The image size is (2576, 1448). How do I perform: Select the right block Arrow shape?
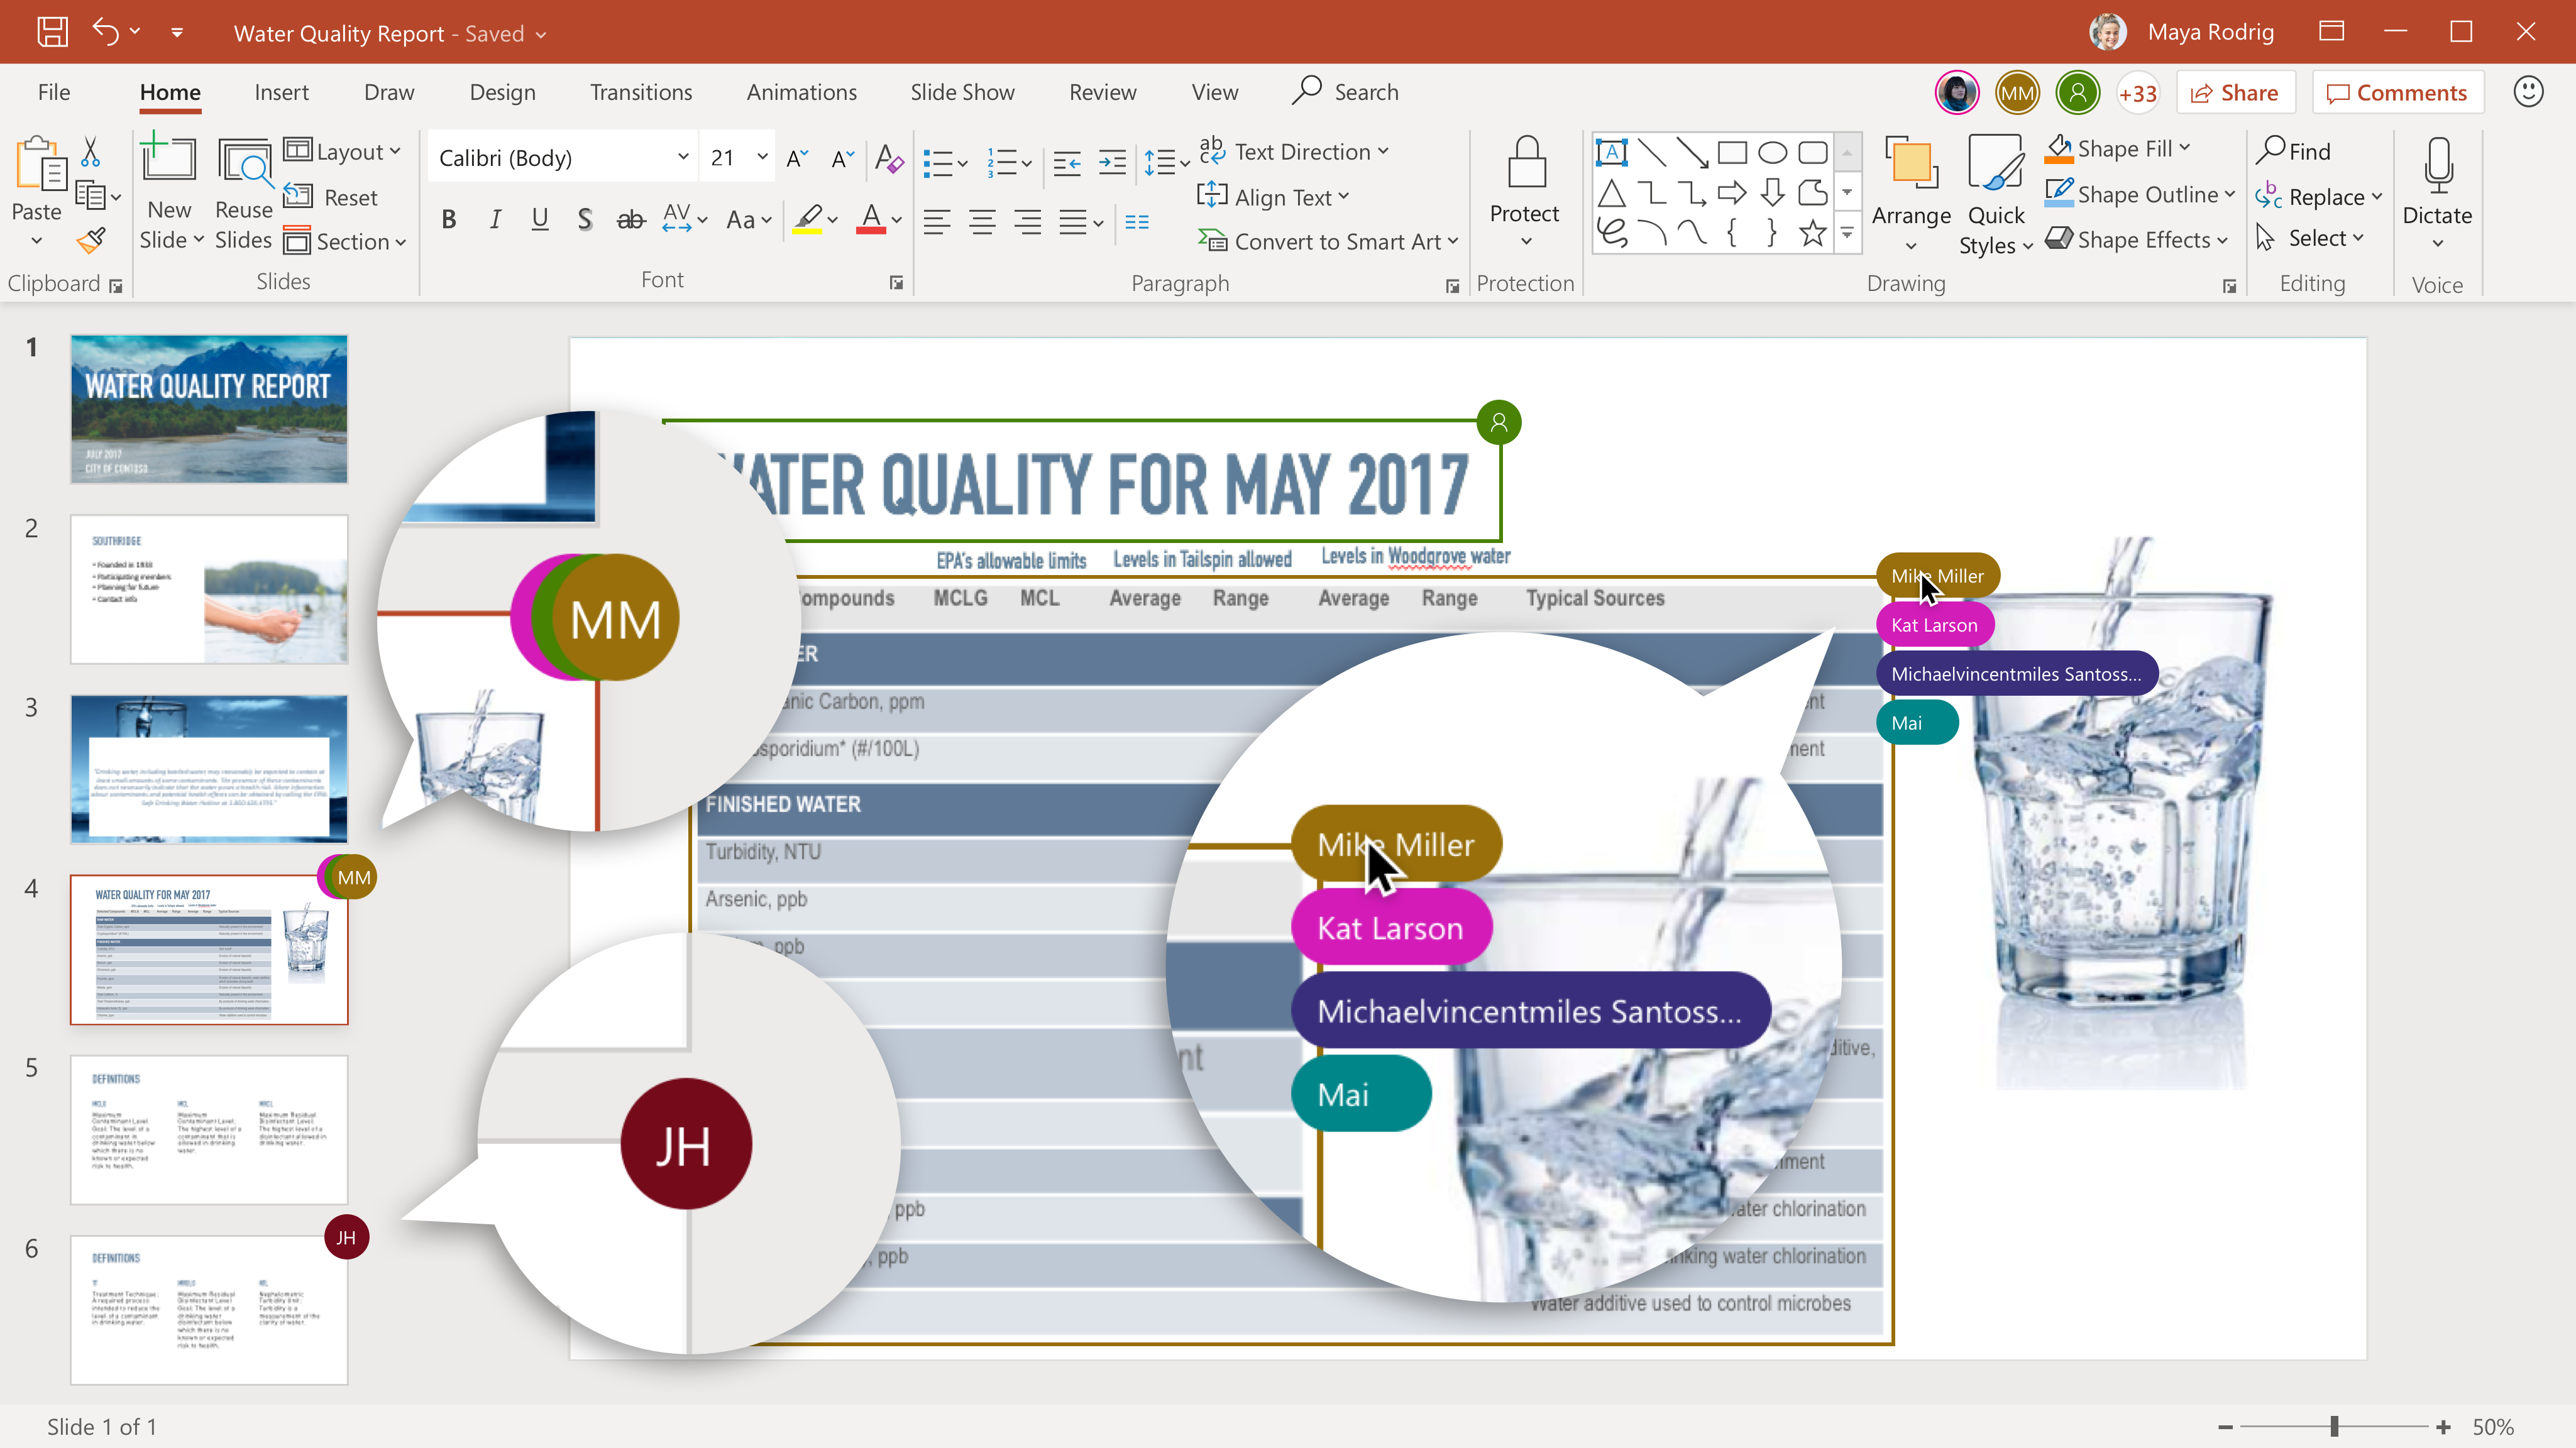(x=1731, y=193)
